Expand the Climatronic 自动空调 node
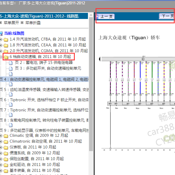Viewport: 175px width, 175px height. (1, 141)
